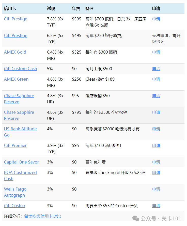Click the note 每年 $250 旅行消费
Image resolution: width=187 pixels, height=226 pixels.
[104, 35]
